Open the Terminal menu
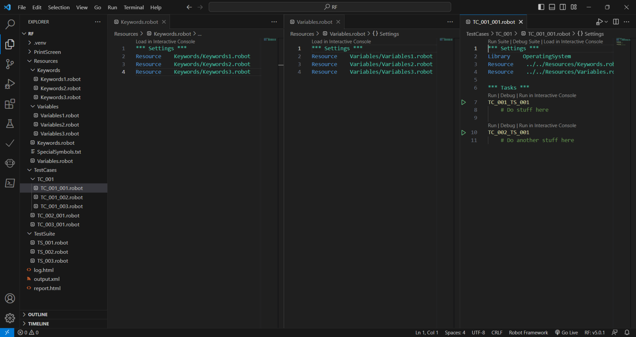This screenshot has height=337, width=636. click(x=134, y=7)
